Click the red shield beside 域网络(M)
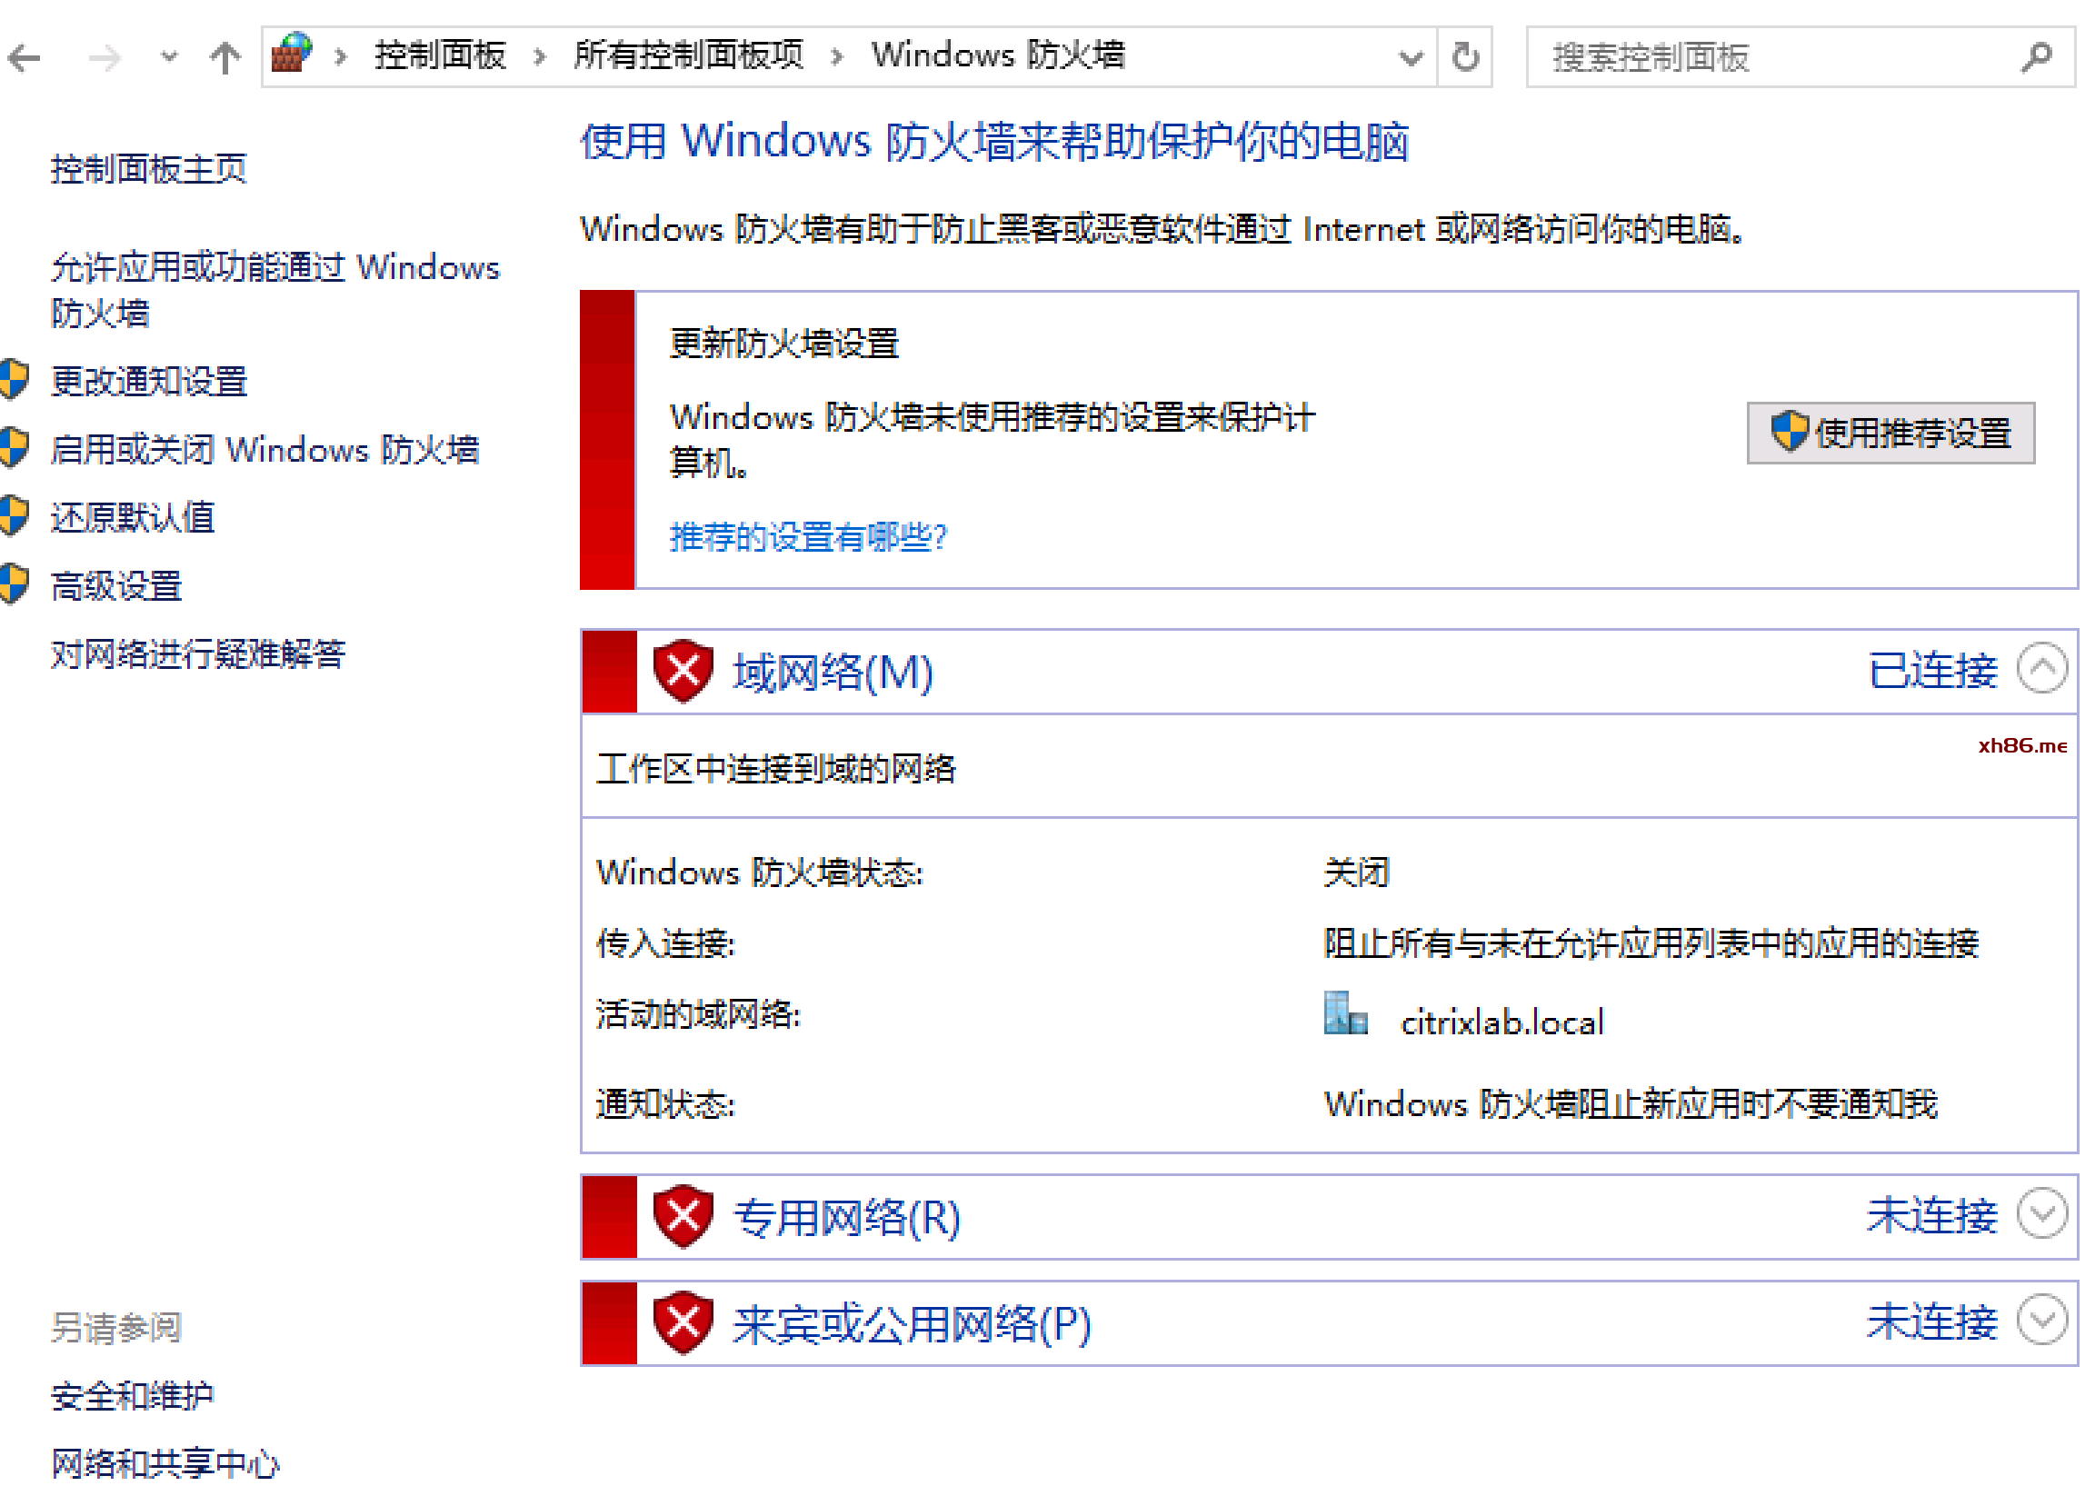 click(683, 671)
